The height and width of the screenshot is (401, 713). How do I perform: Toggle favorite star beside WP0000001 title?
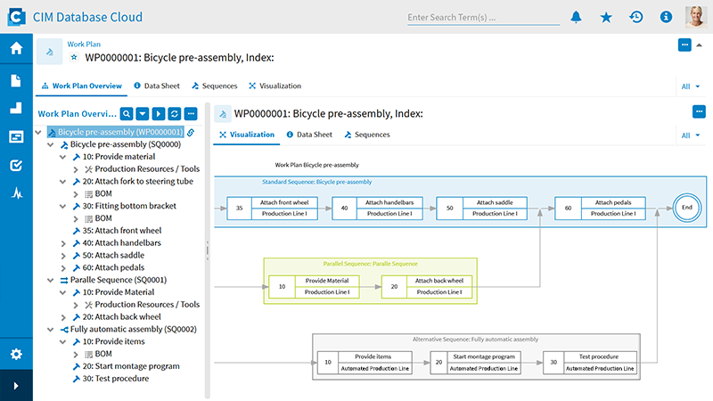(x=74, y=58)
